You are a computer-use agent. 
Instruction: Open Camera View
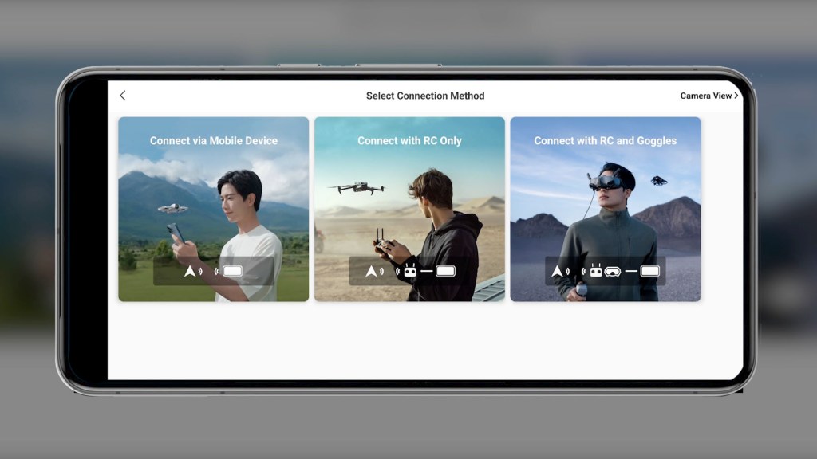pyautogui.click(x=707, y=96)
